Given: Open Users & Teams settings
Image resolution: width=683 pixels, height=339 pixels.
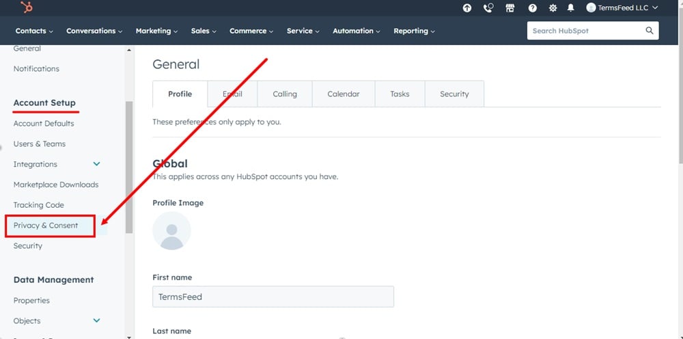Looking at the screenshot, I should click(x=39, y=144).
